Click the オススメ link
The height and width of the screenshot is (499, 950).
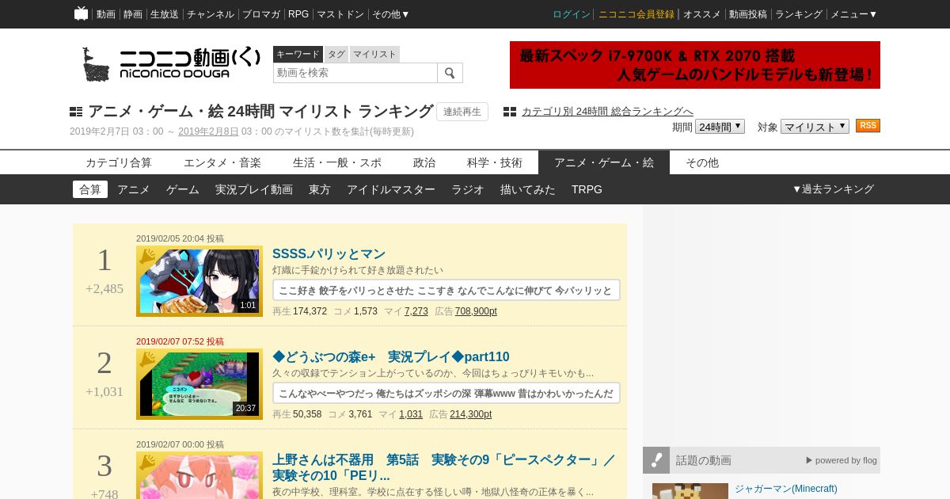tap(702, 14)
